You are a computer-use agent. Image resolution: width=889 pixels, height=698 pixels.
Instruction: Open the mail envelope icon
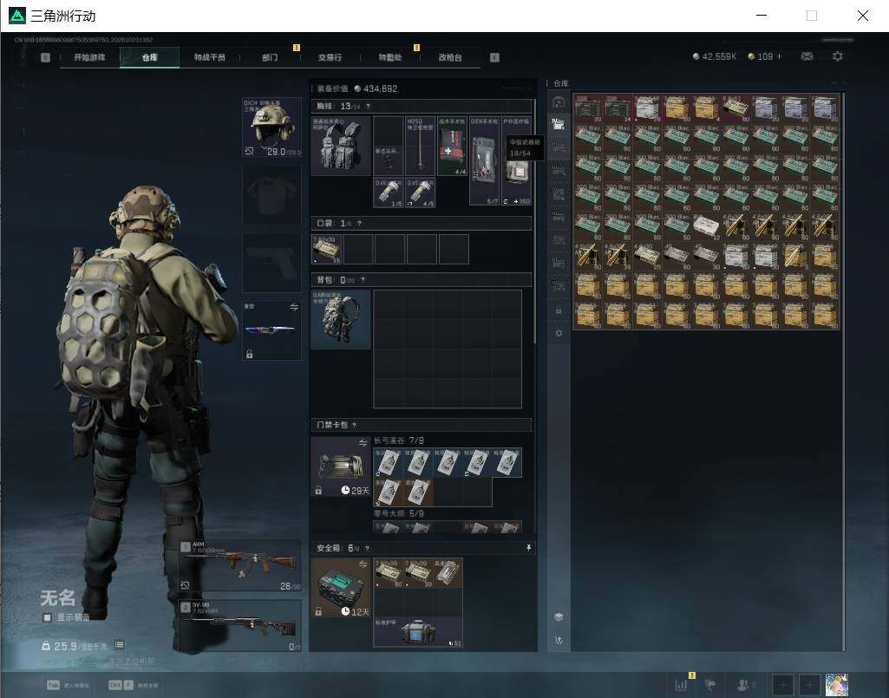tap(807, 56)
